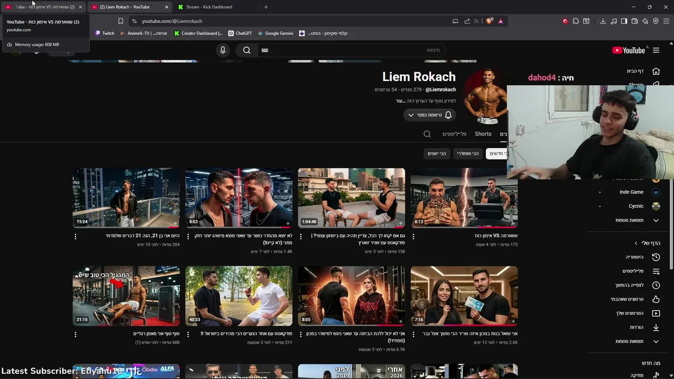Viewport: 674px width, 379px height.
Task: Open the Brave Wallet icon
Action: (635, 21)
